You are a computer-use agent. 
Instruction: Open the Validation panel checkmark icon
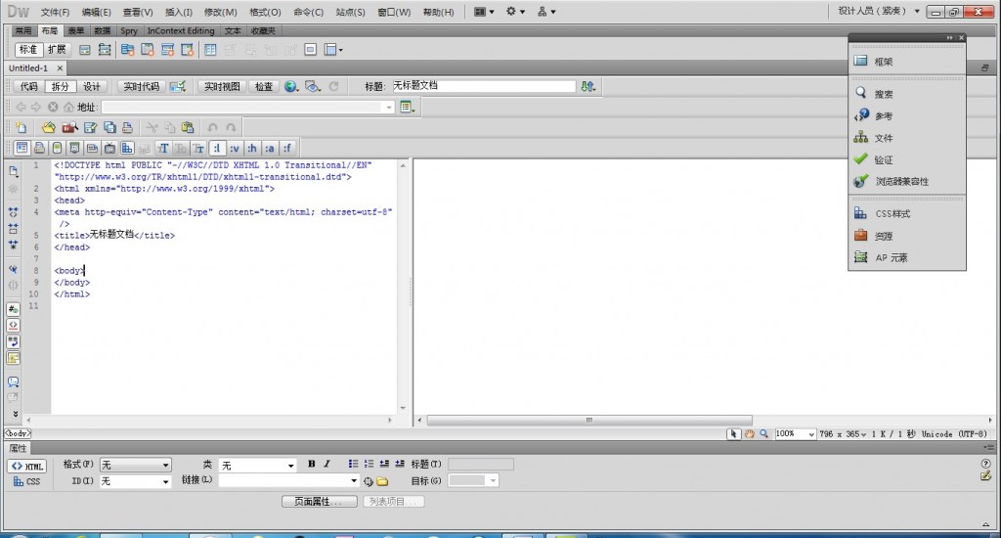pyautogui.click(x=860, y=158)
